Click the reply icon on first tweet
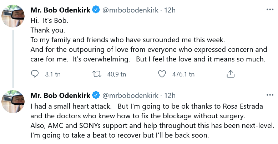Image resolution: width=278 pixels, height=144 pixels. tap(35, 74)
